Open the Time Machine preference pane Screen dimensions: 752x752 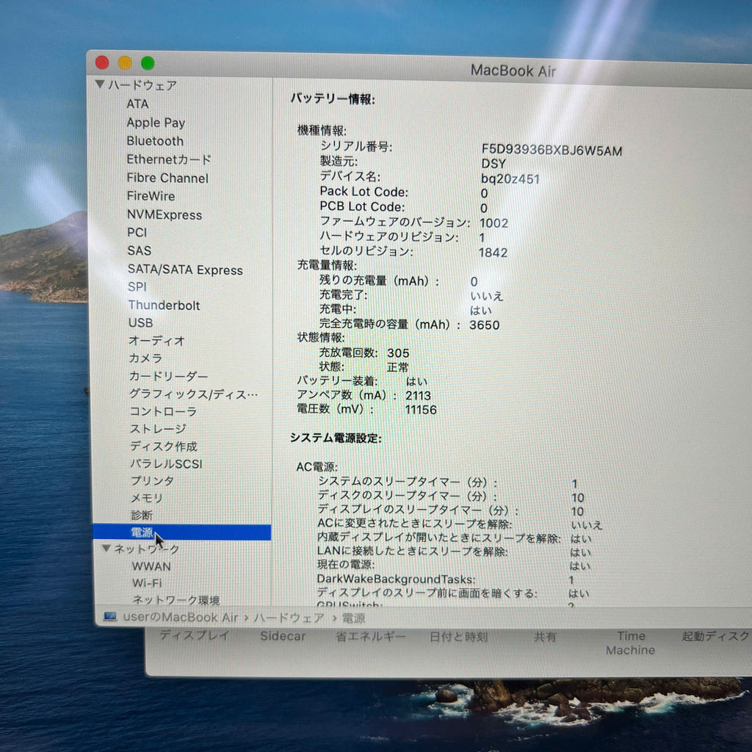pos(630,643)
